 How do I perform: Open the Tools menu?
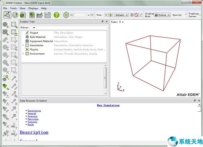click(13, 8)
